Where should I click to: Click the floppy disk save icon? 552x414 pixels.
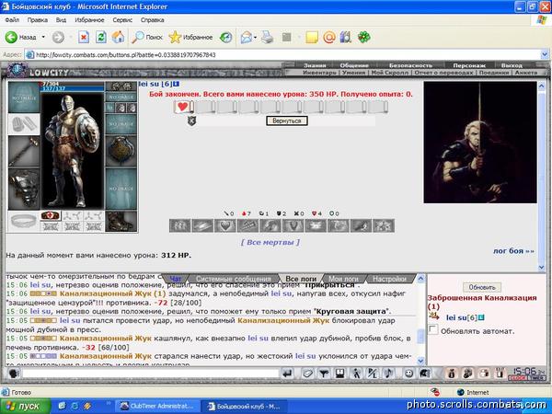pos(339,374)
